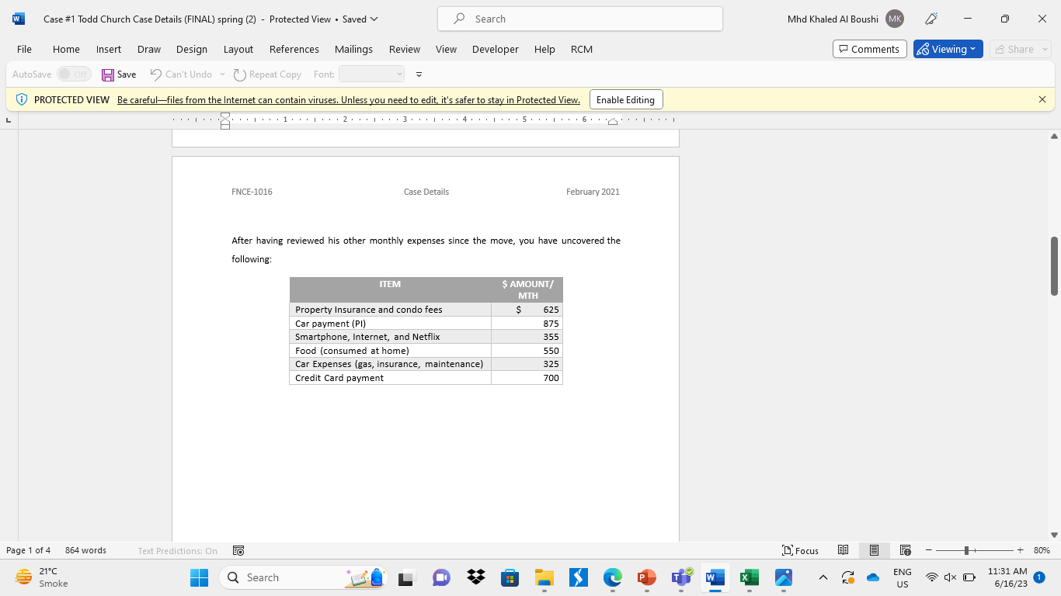Switch to Read Mode view
The width and height of the screenshot is (1061, 596).
844,550
